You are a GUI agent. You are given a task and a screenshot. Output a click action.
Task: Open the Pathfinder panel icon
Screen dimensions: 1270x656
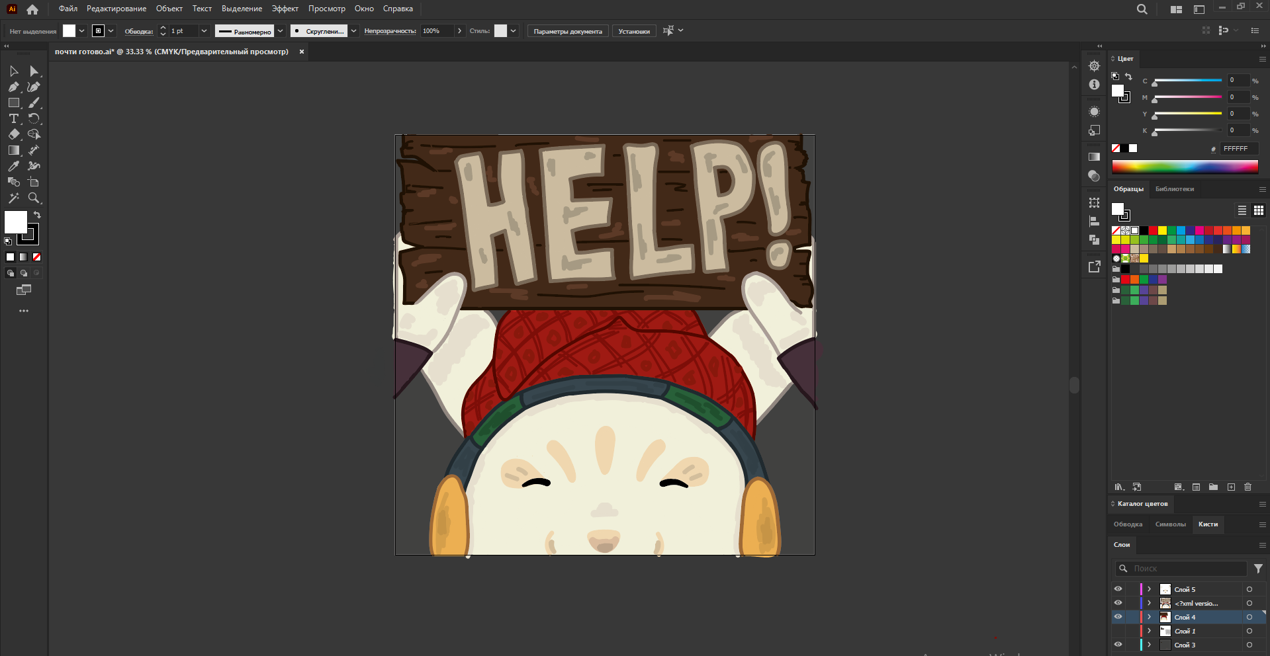pos(1094,239)
